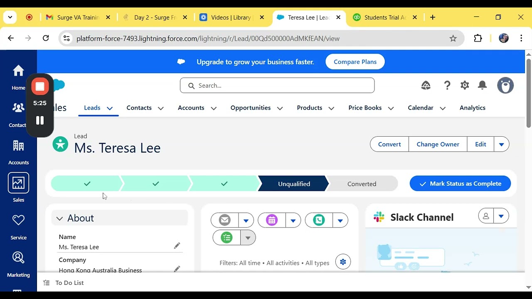Click the email activity icon

pyautogui.click(x=225, y=220)
